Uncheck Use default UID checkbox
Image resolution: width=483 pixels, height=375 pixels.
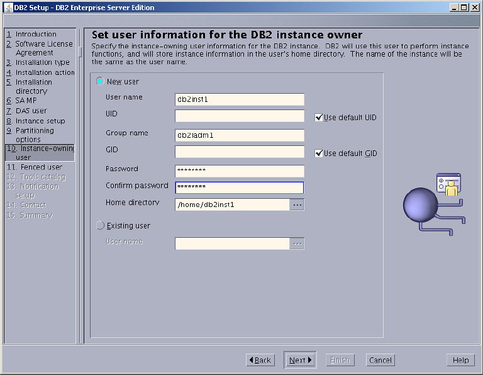point(318,118)
